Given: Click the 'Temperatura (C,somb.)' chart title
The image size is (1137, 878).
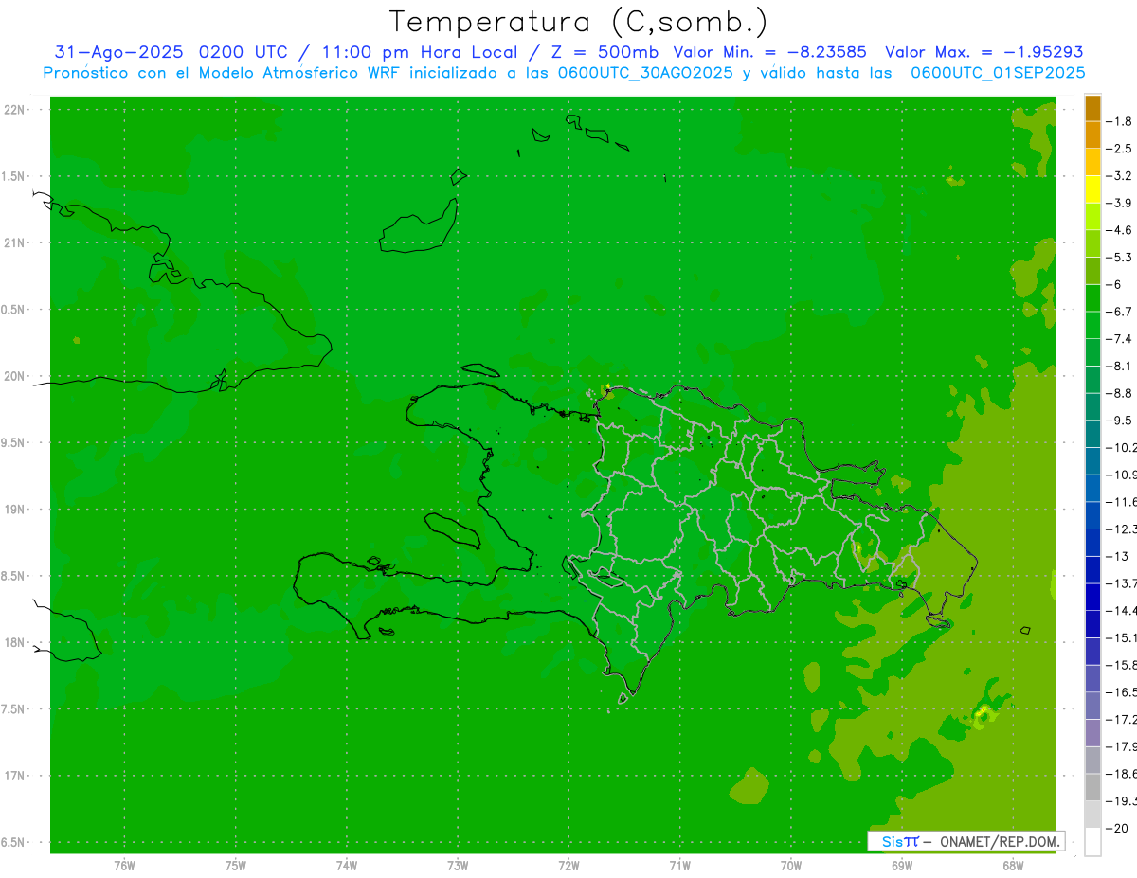Looking at the screenshot, I should [x=578, y=22].
